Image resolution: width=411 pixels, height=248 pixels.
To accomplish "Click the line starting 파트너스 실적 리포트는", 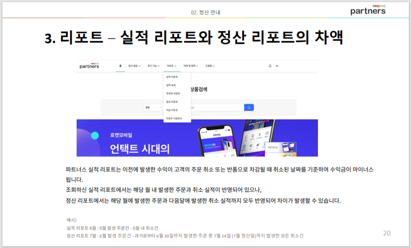I will pos(220,170).
